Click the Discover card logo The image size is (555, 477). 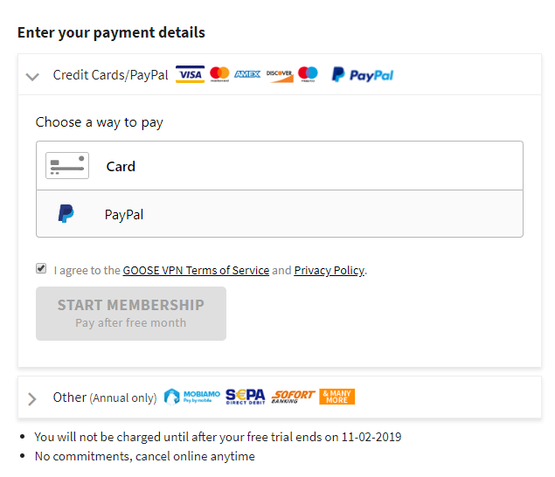[280, 75]
